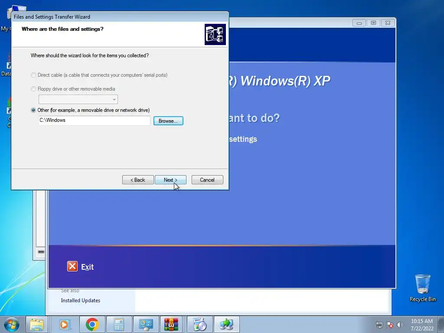This screenshot has height=333, width=444.
Task: Click the red Exit X icon
Action: (72, 267)
